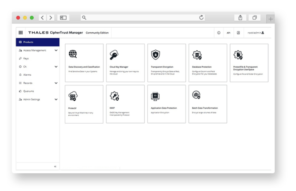The image size is (296, 191).
Task: Click the Admin Settings people icon
Action: (20, 100)
